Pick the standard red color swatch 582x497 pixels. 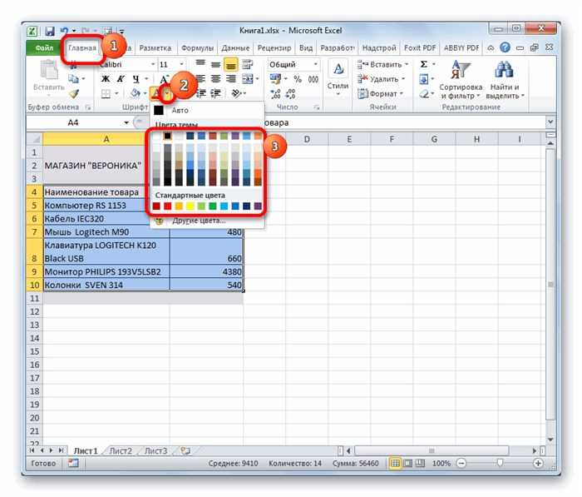[x=168, y=206]
